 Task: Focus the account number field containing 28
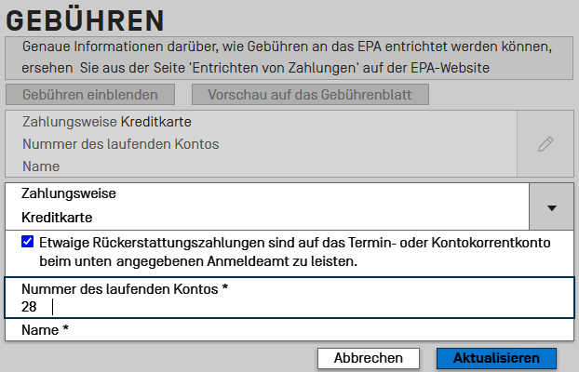279,307
